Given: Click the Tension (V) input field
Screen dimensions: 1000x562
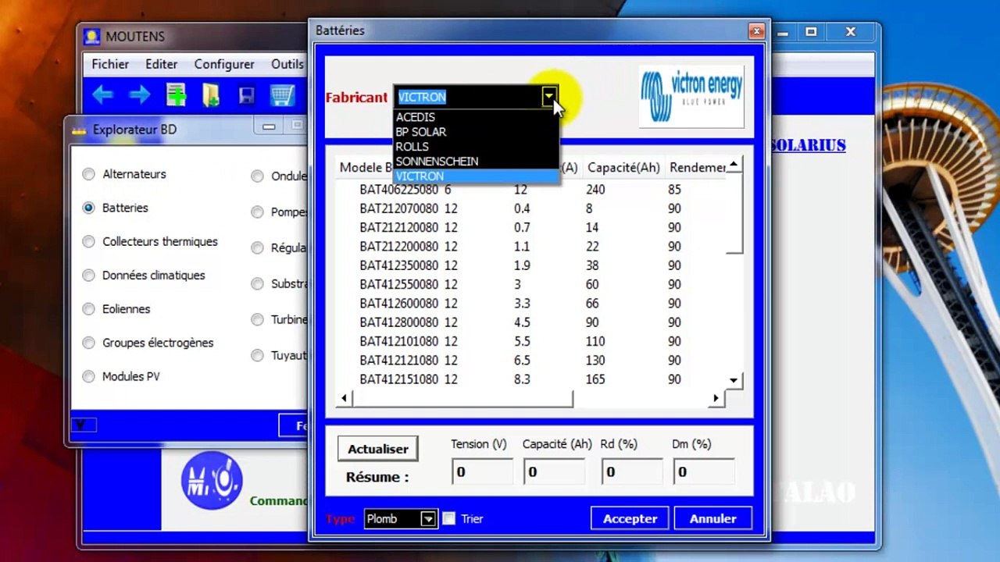Looking at the screenshot, I should pos(482,472).
